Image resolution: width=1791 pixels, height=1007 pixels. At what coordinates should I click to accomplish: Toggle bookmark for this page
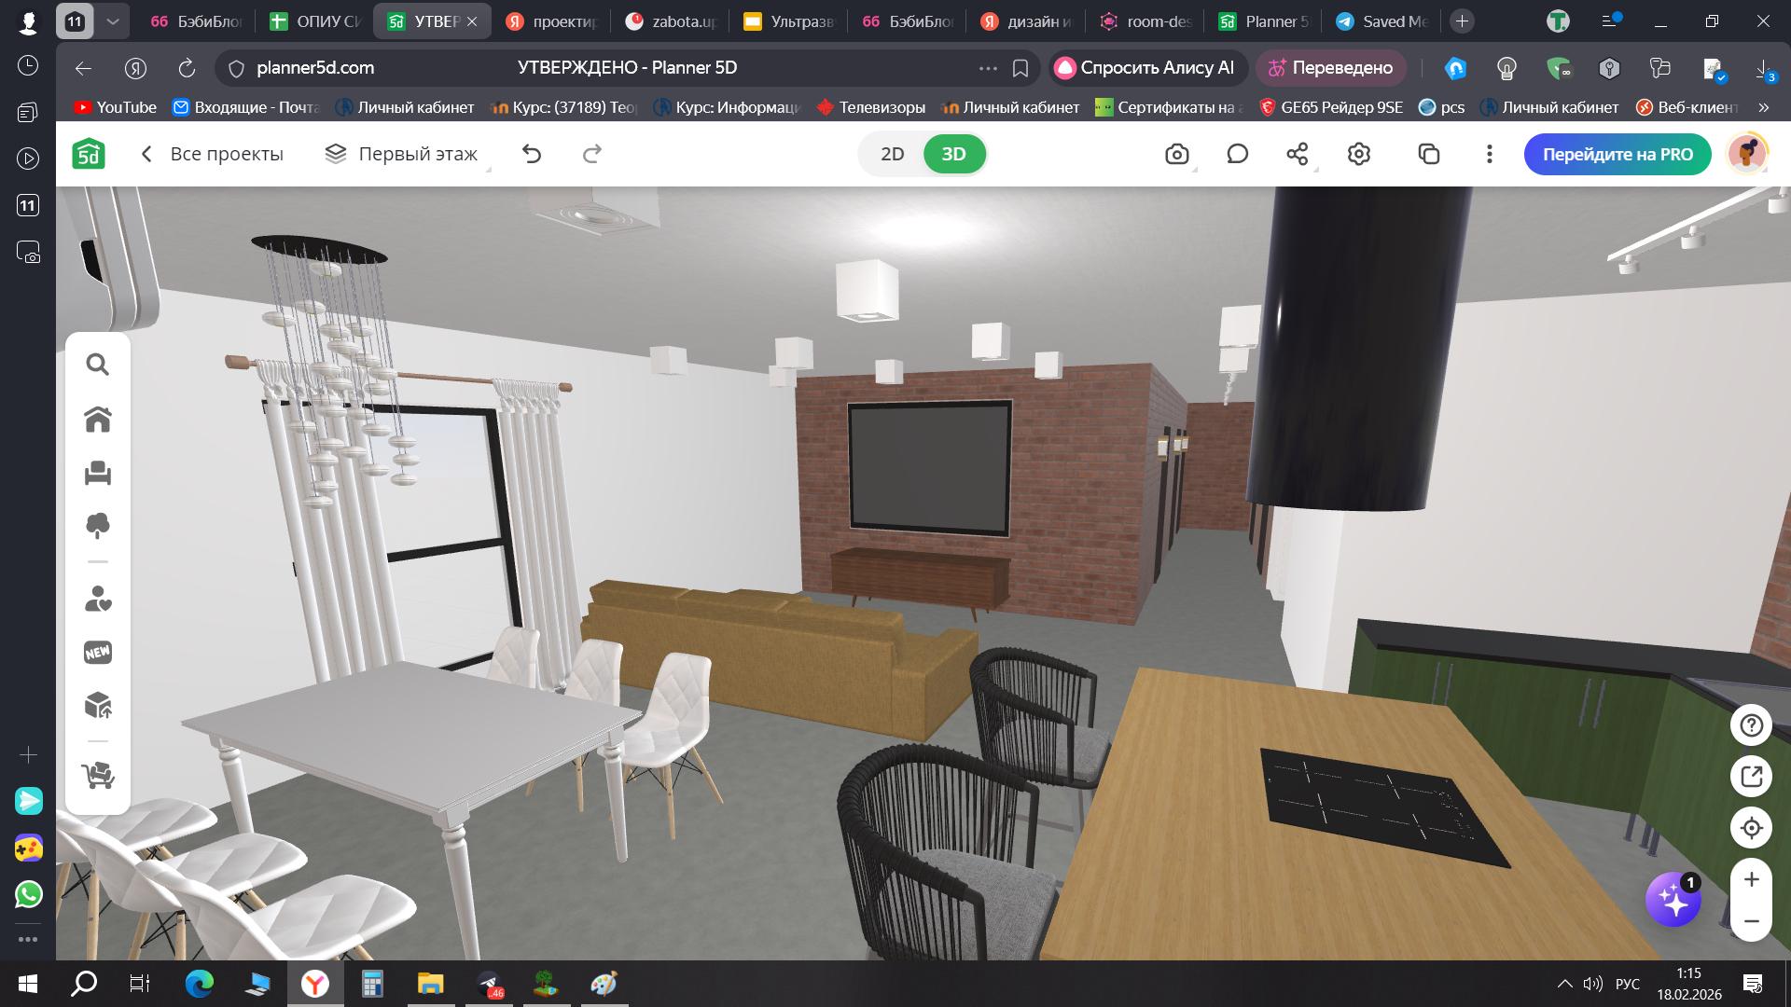[1020, 68]
